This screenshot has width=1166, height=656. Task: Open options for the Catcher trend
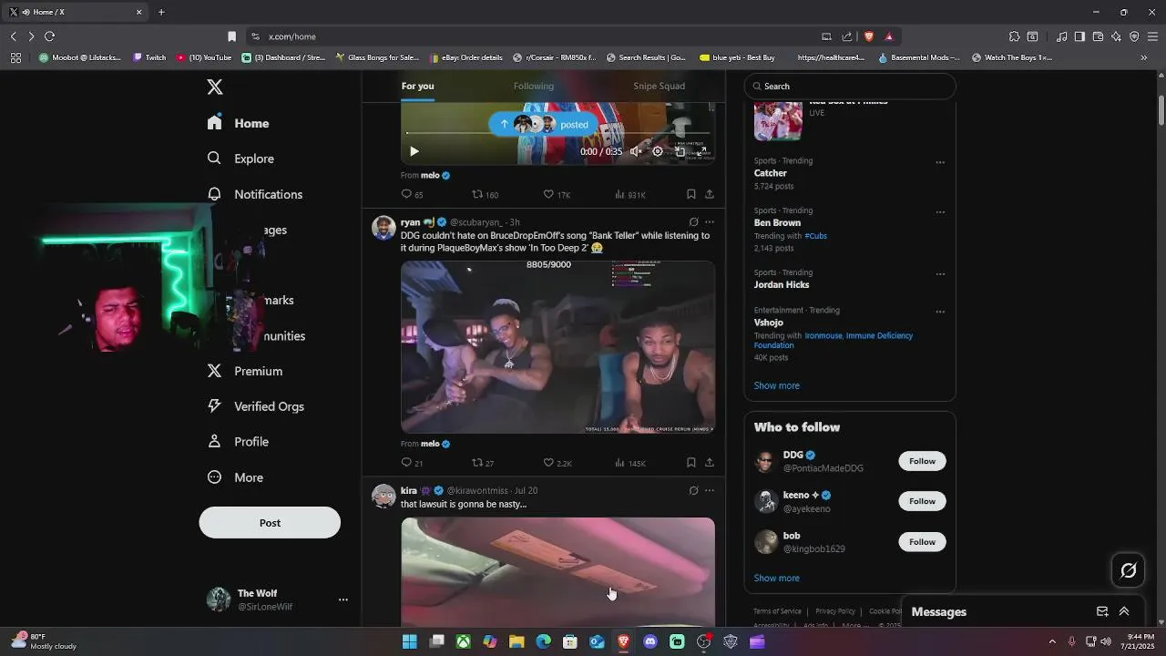(940, 162)
